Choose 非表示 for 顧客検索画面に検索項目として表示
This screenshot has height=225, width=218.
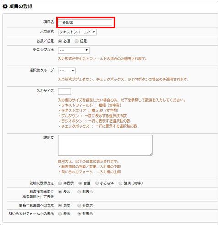pos(79,192)
